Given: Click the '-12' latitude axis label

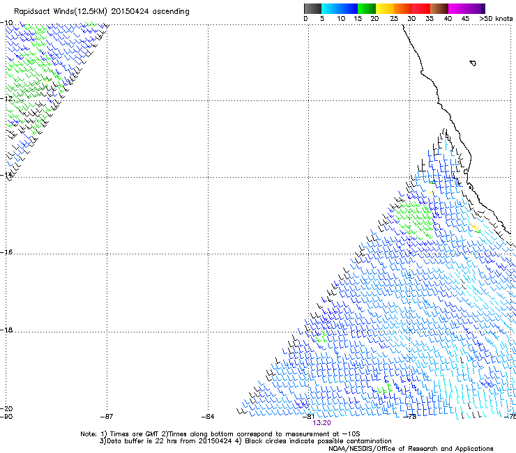Looking at the screenshot, I should tap(6, 98).
